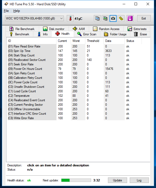
Task: Maximize the HD Tune Pro window
Action: (x=136, y=4)
